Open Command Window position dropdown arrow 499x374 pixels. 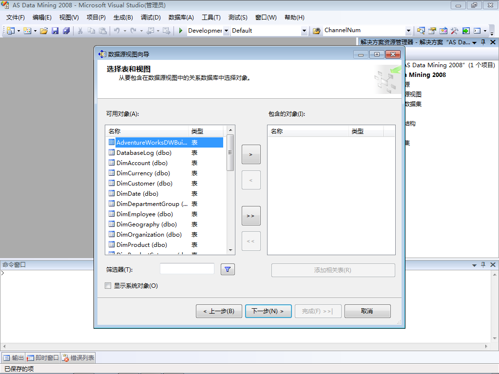pyautogui.click(x=474, y=265)
